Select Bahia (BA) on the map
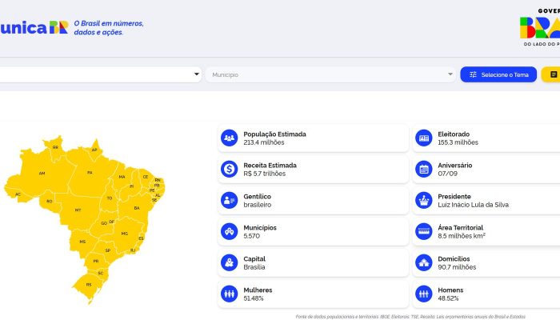The width and height of the screenshot is (560, 320). pos(136,208)
